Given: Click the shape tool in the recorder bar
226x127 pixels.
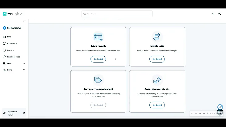Looking at the screenshot, I should tap(196, 113).
